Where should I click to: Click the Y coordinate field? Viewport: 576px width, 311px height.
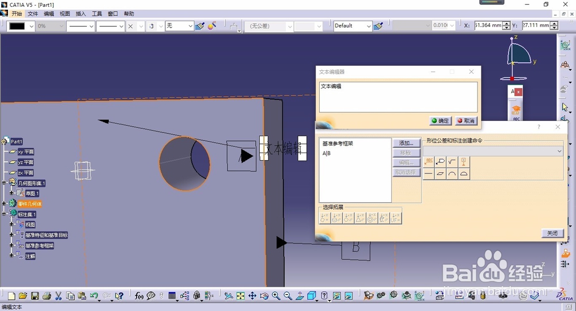[x=536, y=26]
